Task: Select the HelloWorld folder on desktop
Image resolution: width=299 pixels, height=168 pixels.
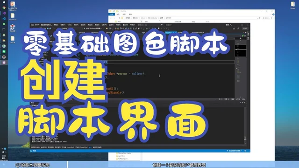Action: coord(13,17)
